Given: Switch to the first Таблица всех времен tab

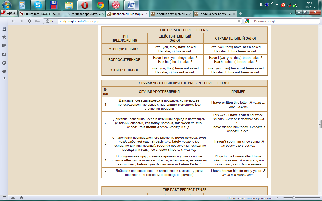Looking at the screenshot, I should [171, 14].
